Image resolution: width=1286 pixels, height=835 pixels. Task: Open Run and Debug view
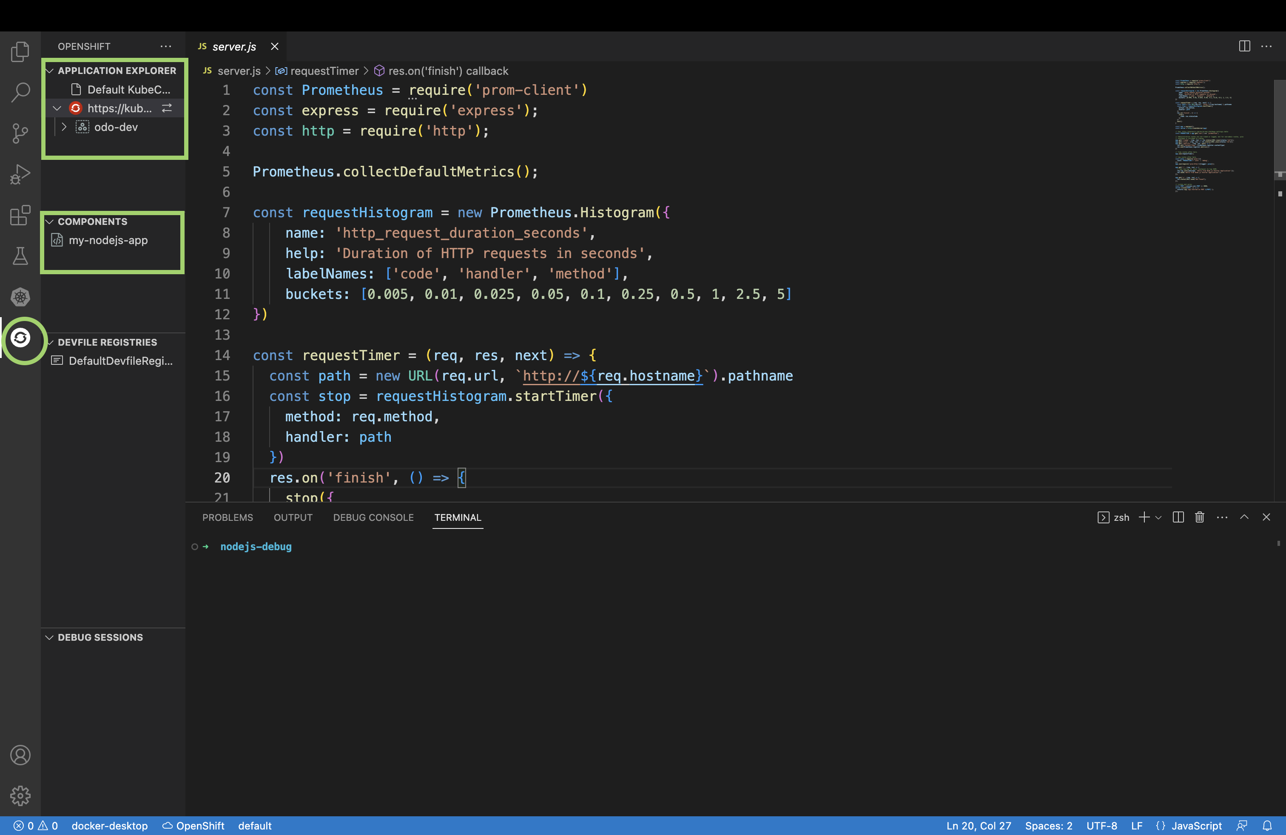pyautogui.click(x=20, y=174)
